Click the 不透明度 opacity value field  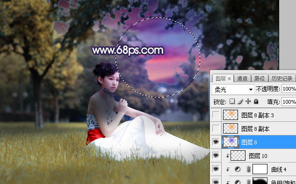(x=289, y=89)
